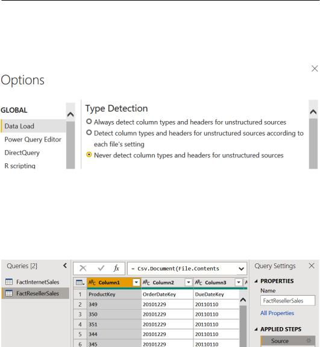Viewport: 320px width, 347px height.
Task: Open the All Properties link
Action: (x=277, y=313)
